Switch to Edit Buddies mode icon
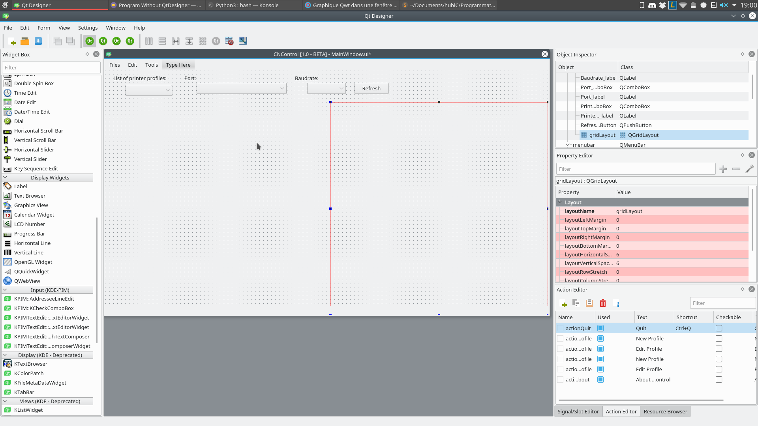This screenshot has width=758, height=426. click(116, 41)
